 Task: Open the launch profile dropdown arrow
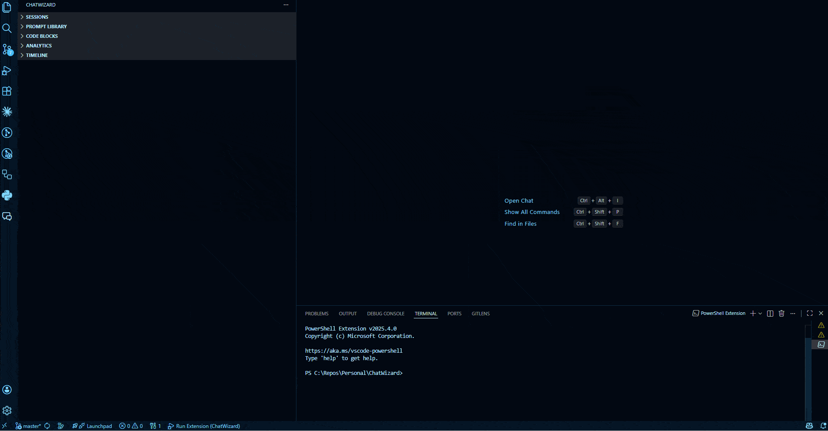(x=760, y=314)
